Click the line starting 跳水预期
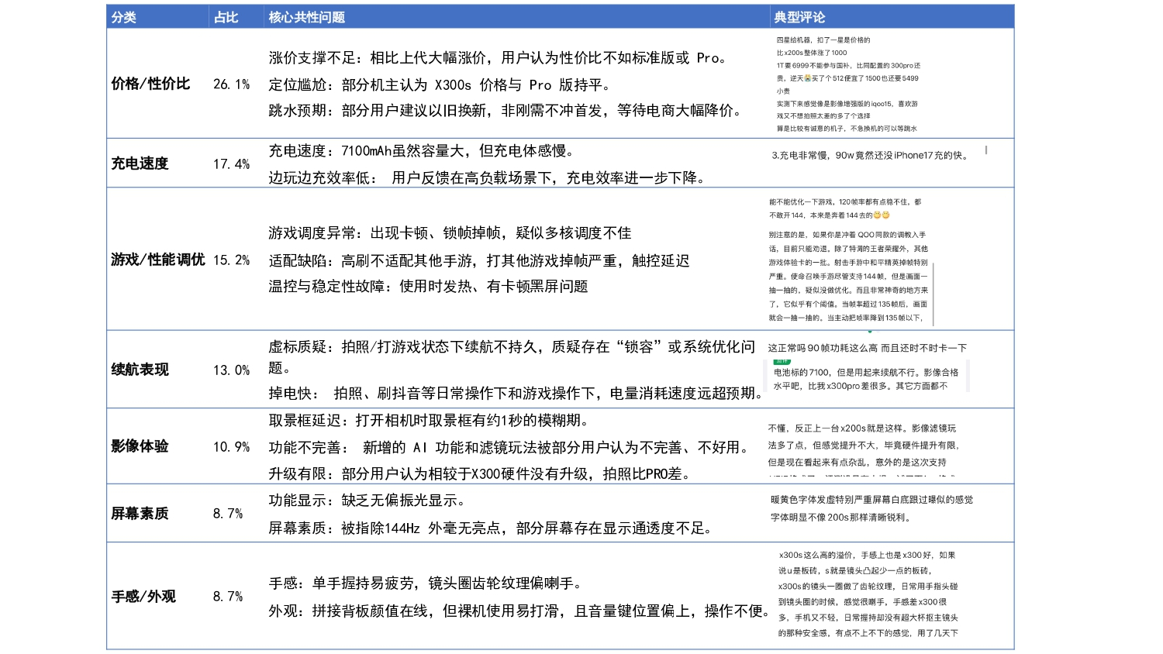The height and width of the screenshot is (654, 1163). click(x=506, y=111)
